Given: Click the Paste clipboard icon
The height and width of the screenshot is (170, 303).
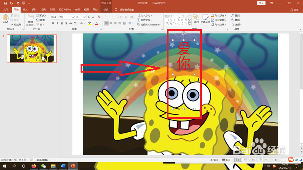Looking at the screenshot, I should (6, 18).
